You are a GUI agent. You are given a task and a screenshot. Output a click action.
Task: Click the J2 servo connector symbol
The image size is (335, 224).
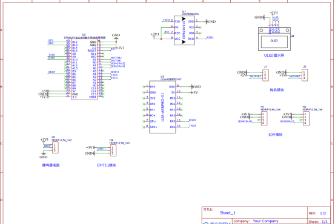point(305,75)
